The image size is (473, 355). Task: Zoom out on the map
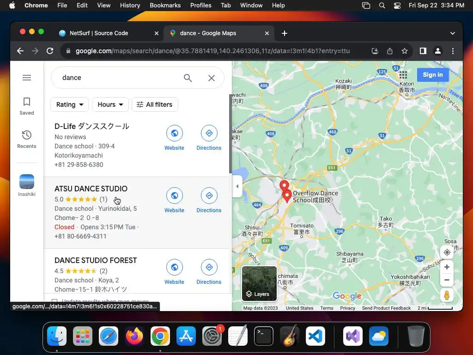click(447, 280)
